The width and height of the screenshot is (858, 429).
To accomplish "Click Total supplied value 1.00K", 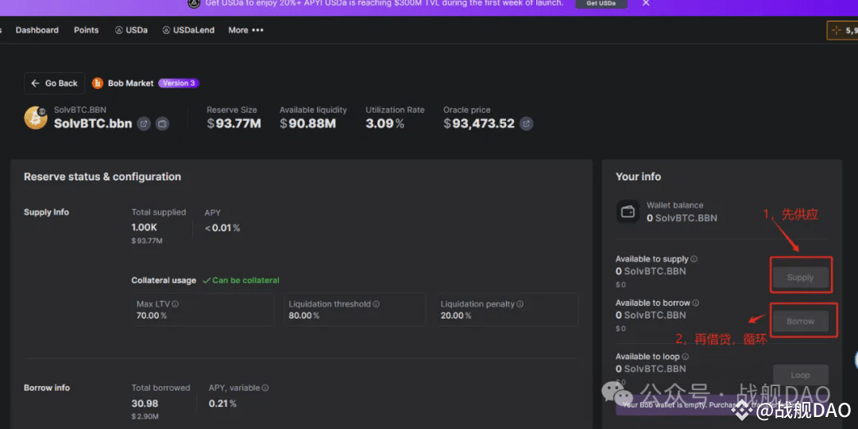I will [x=145, y=228].
